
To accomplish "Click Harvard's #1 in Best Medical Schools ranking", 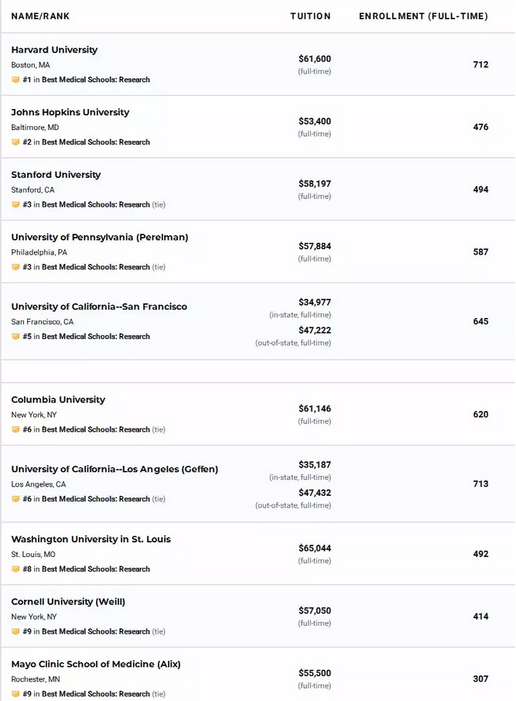I will [x=87, y=80].
